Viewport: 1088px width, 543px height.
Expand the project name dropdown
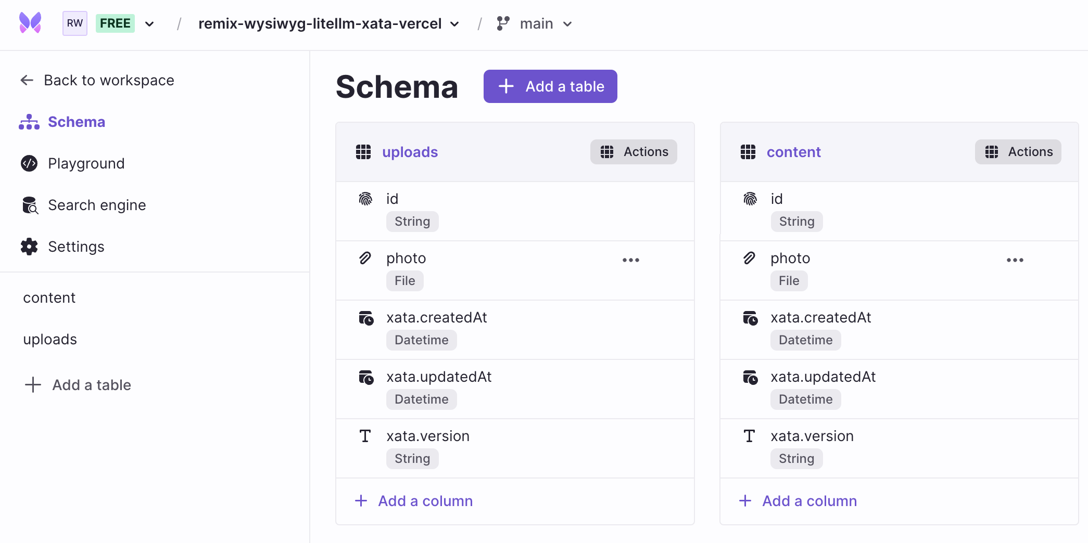tap(454, 24)
